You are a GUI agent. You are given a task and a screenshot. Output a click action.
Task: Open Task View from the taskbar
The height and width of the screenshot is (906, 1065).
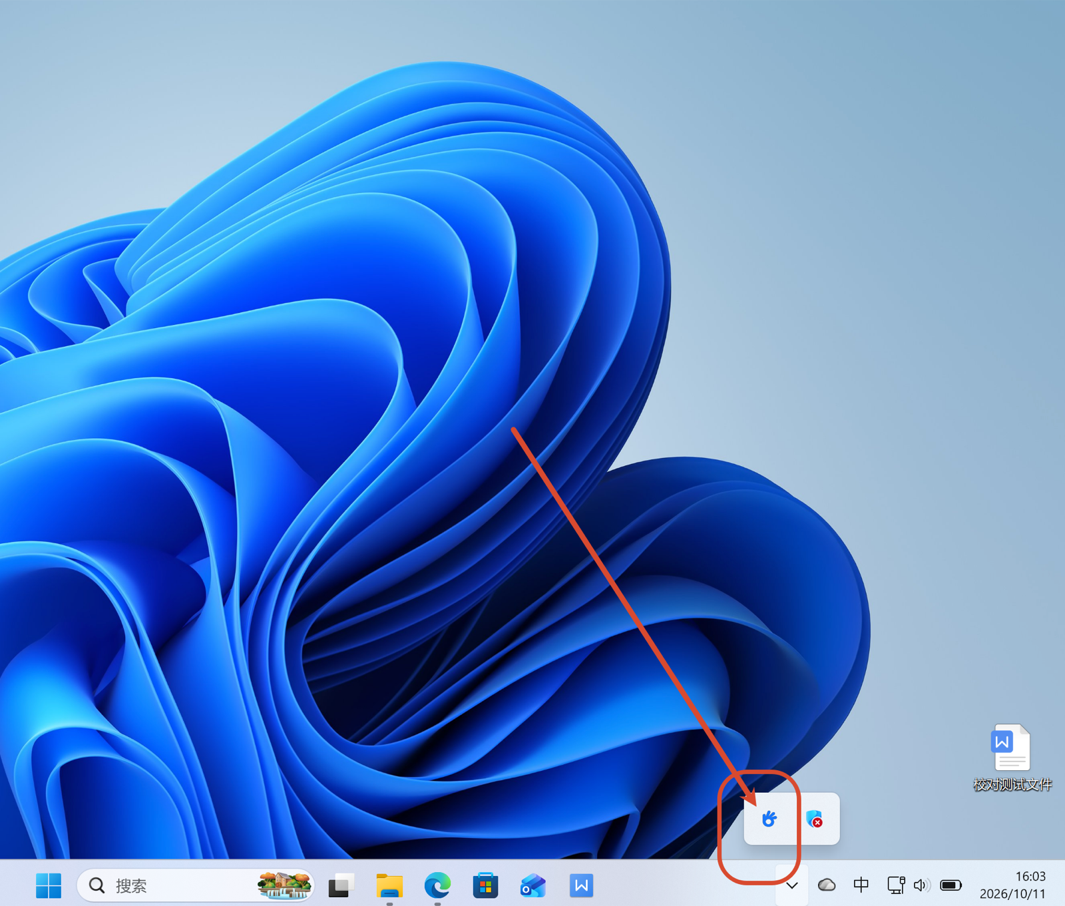341,885
